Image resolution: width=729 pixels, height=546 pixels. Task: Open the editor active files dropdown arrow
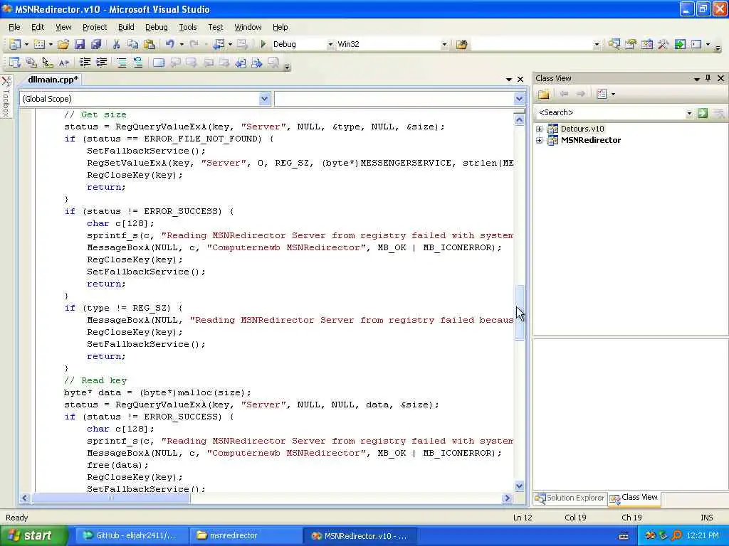[x=508, y=80]
